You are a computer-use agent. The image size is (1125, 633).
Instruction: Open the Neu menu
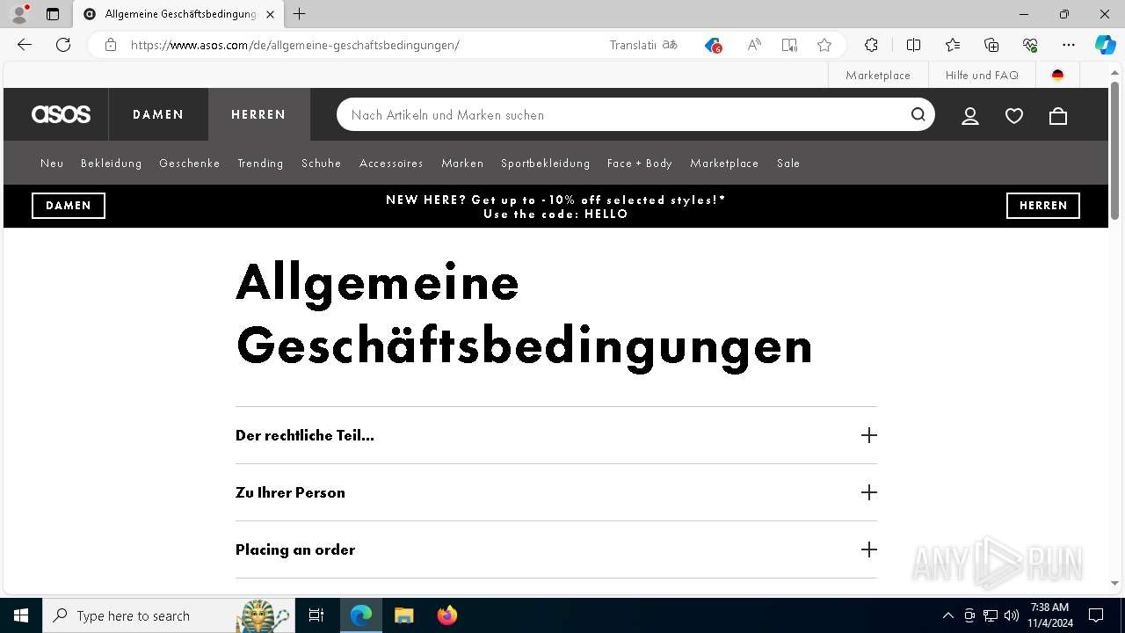[x=52, y=163]
